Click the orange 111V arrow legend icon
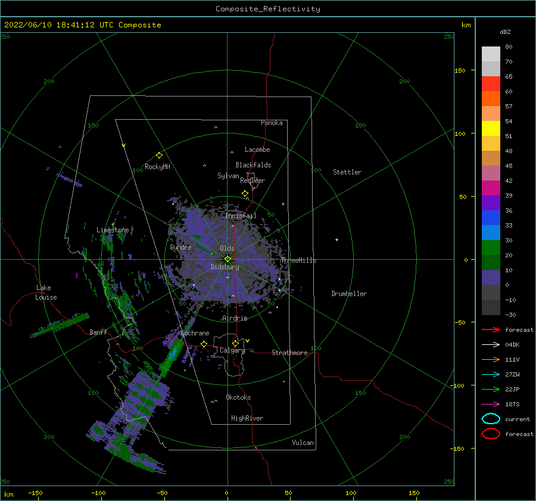Image resolution: width=536 pixels, height=501 pixels. point(491,359)
